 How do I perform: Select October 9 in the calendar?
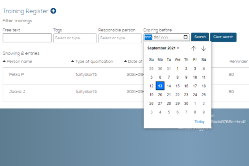click(204, 112)
